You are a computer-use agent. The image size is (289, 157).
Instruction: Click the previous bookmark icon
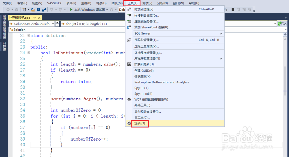point(238,10)
